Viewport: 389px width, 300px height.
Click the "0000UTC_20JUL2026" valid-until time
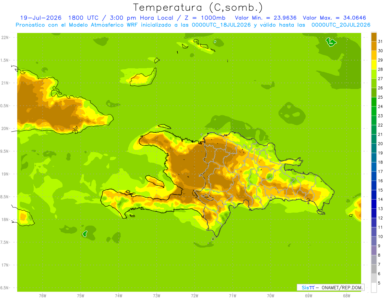pyautogui.click(x=341, y=25)
